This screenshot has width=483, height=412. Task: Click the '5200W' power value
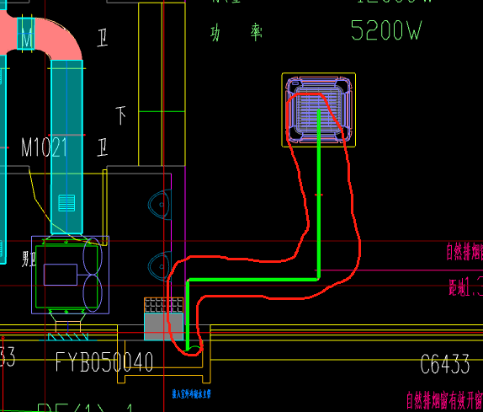(x=386, y=30)
